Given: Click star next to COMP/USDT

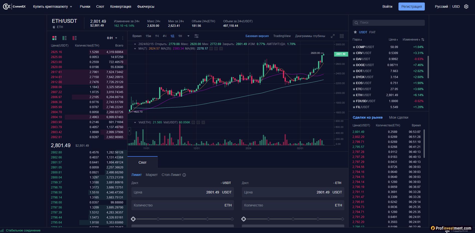Looking at the screenshot, I should (x=354, y=47).
